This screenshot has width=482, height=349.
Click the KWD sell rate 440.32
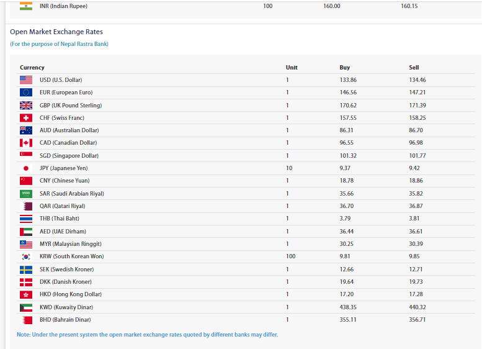[x=417, y=307]
